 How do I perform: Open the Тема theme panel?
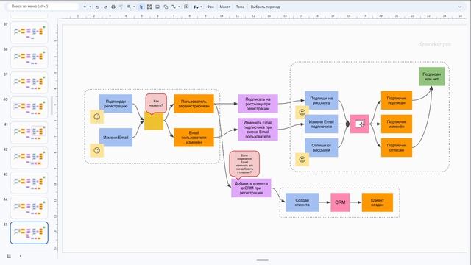click(240, 7)
